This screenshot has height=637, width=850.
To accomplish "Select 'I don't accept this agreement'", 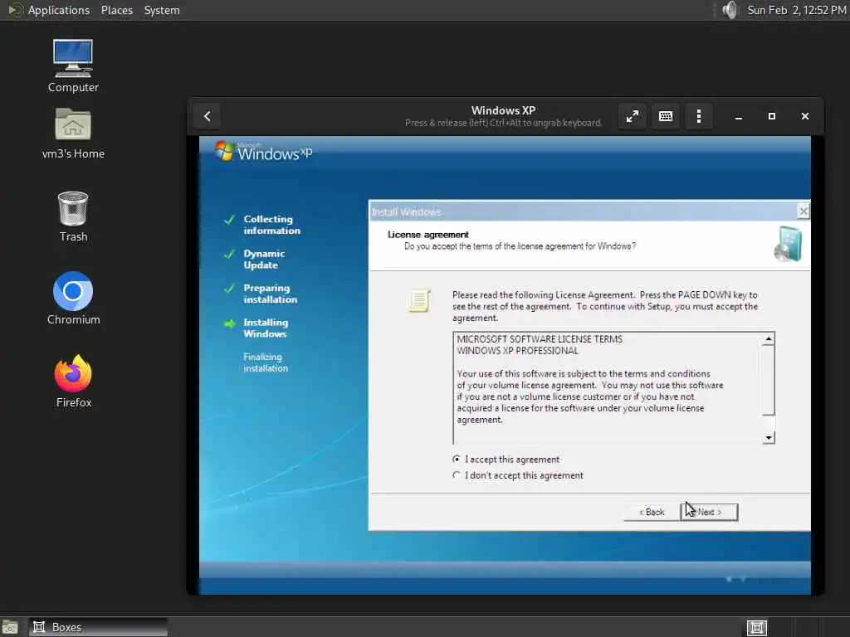I will coord(518,475).
